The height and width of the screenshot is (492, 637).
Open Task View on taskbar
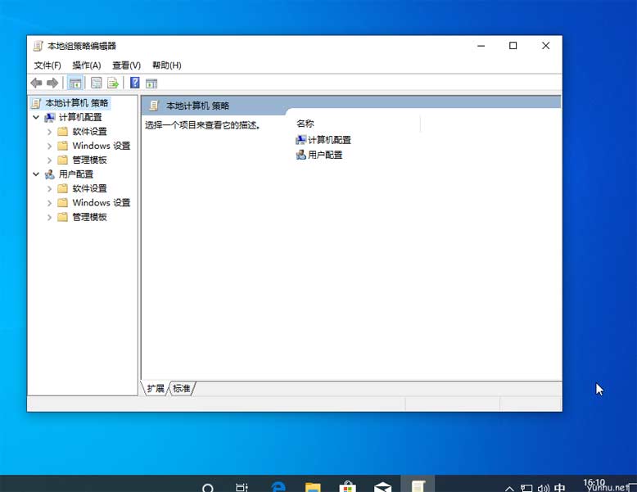[x=242, y=487]
